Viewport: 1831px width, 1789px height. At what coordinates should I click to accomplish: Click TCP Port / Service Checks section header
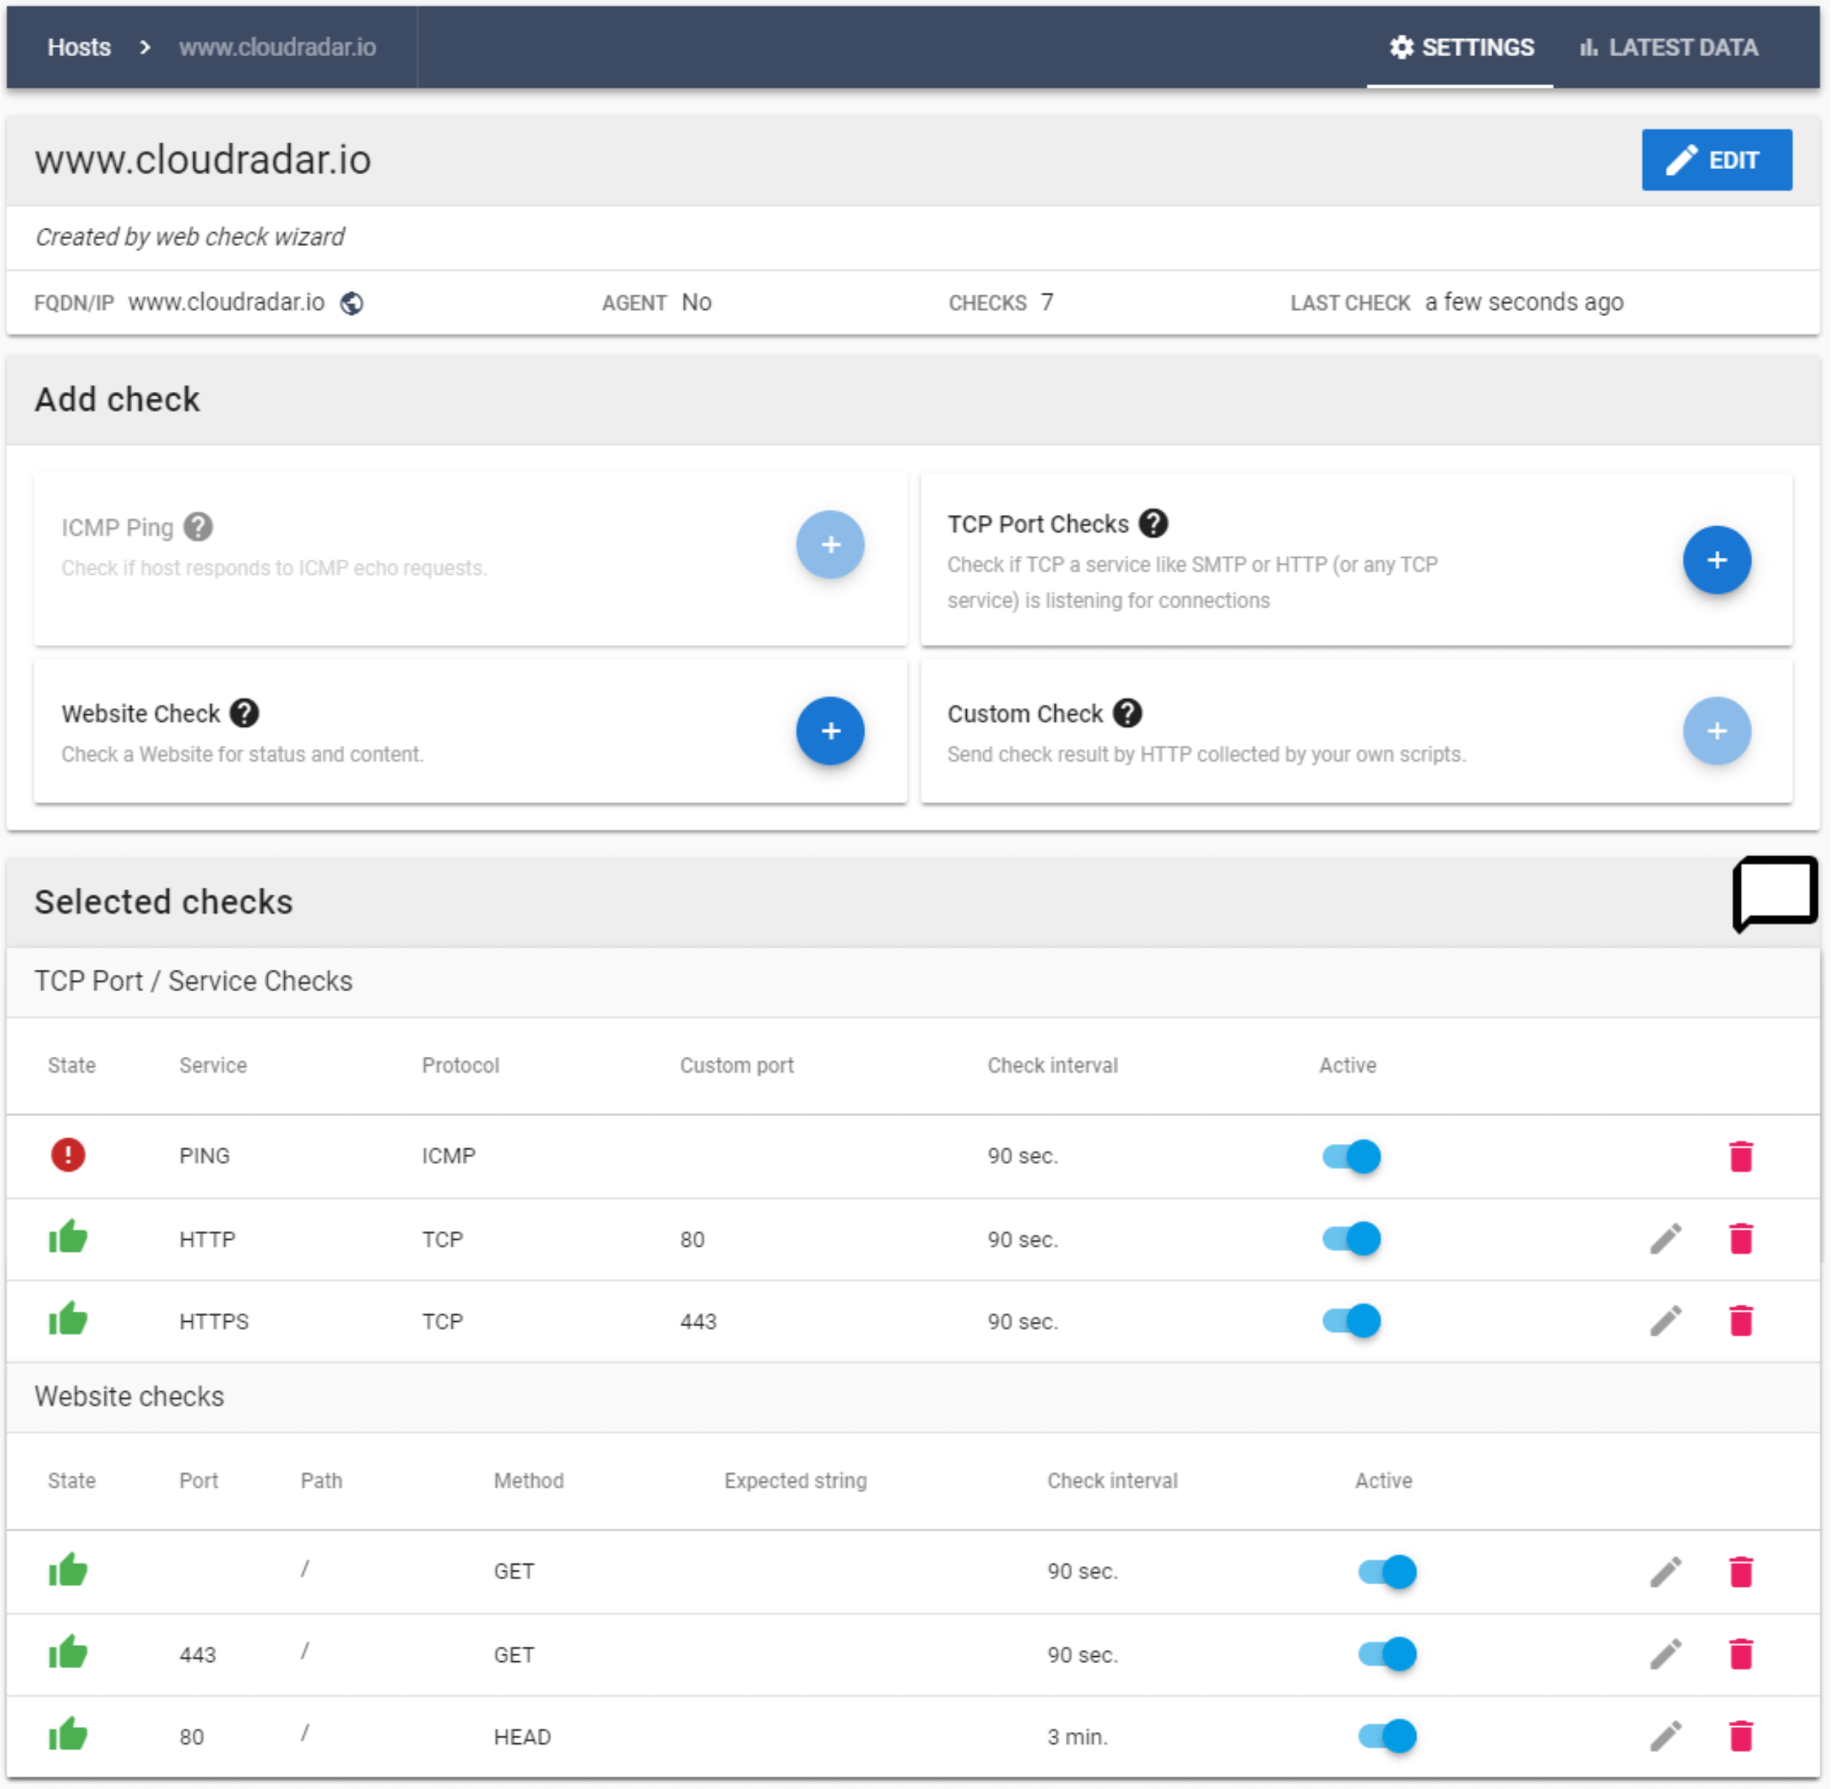tap(193, 981)
